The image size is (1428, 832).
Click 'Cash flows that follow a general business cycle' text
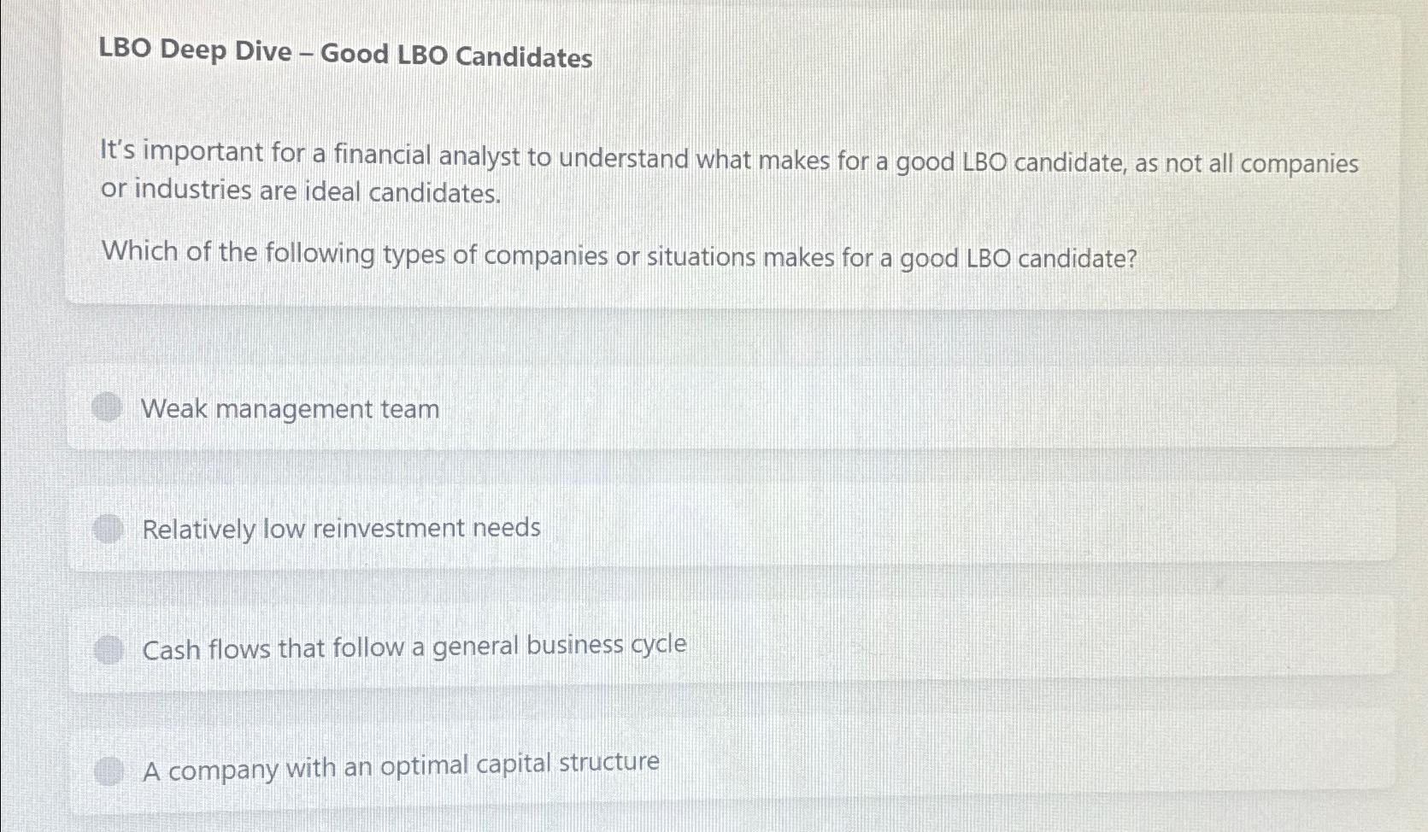click(414, 647)
